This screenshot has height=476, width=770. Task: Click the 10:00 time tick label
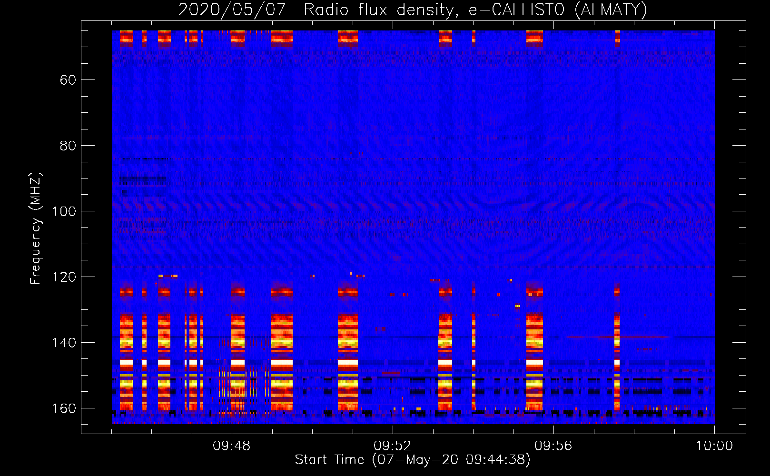tap(714, 446)
